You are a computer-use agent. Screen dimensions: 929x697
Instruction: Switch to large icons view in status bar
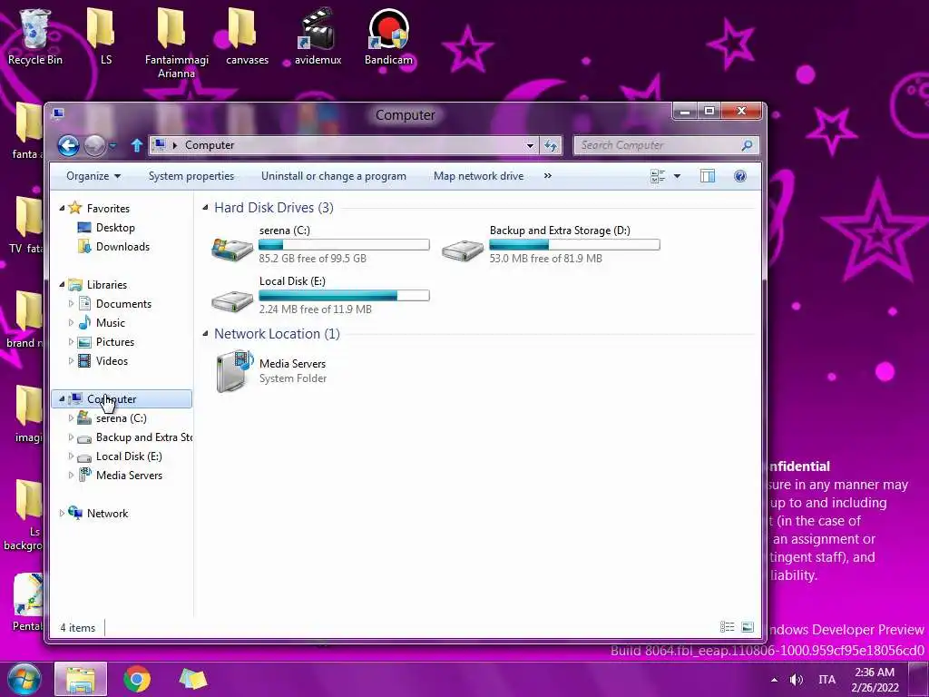coord(748,627)
